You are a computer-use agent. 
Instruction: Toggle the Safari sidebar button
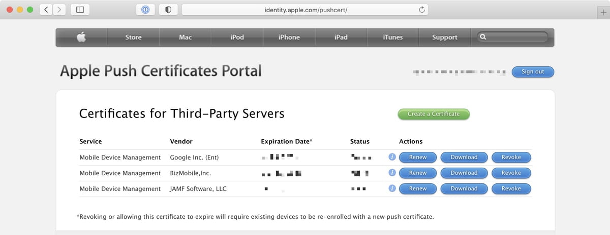pyautogui.click(x=80, y=10)
